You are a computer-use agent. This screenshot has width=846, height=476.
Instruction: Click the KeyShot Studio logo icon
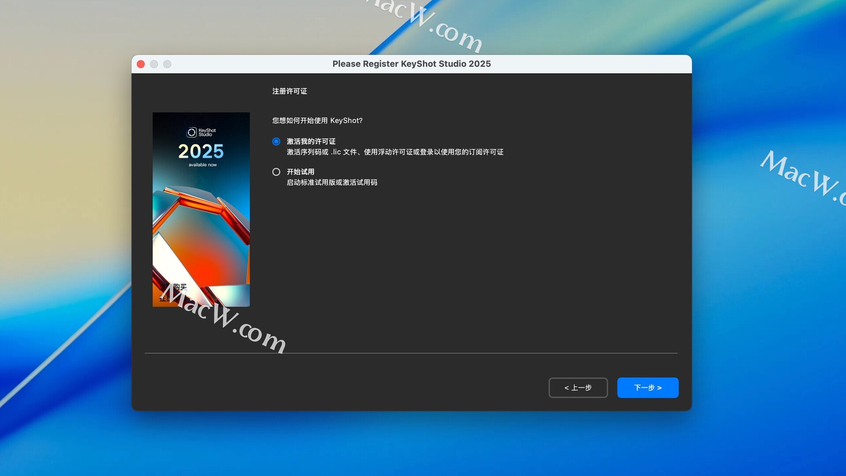point(192,132)
